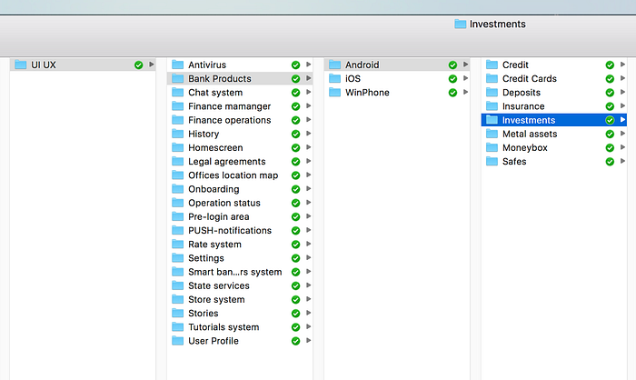Click the Onboarding folder icon
Viewport: 636px width, 380px height.
(x=178, y=189)
